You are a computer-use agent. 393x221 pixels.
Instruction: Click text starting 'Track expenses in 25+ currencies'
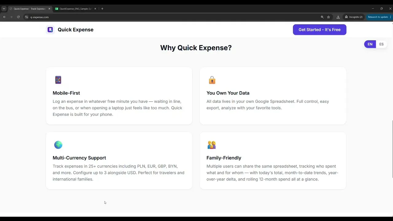click(x=119, y=173)
